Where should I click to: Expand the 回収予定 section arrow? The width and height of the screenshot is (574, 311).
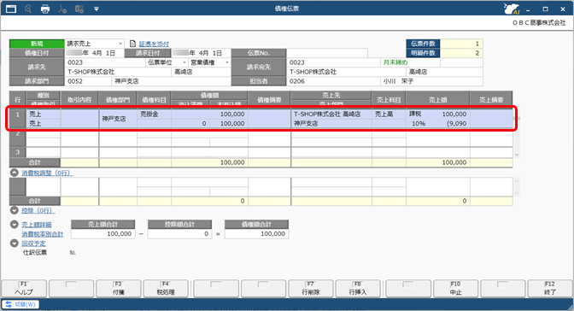click(15, 244)
